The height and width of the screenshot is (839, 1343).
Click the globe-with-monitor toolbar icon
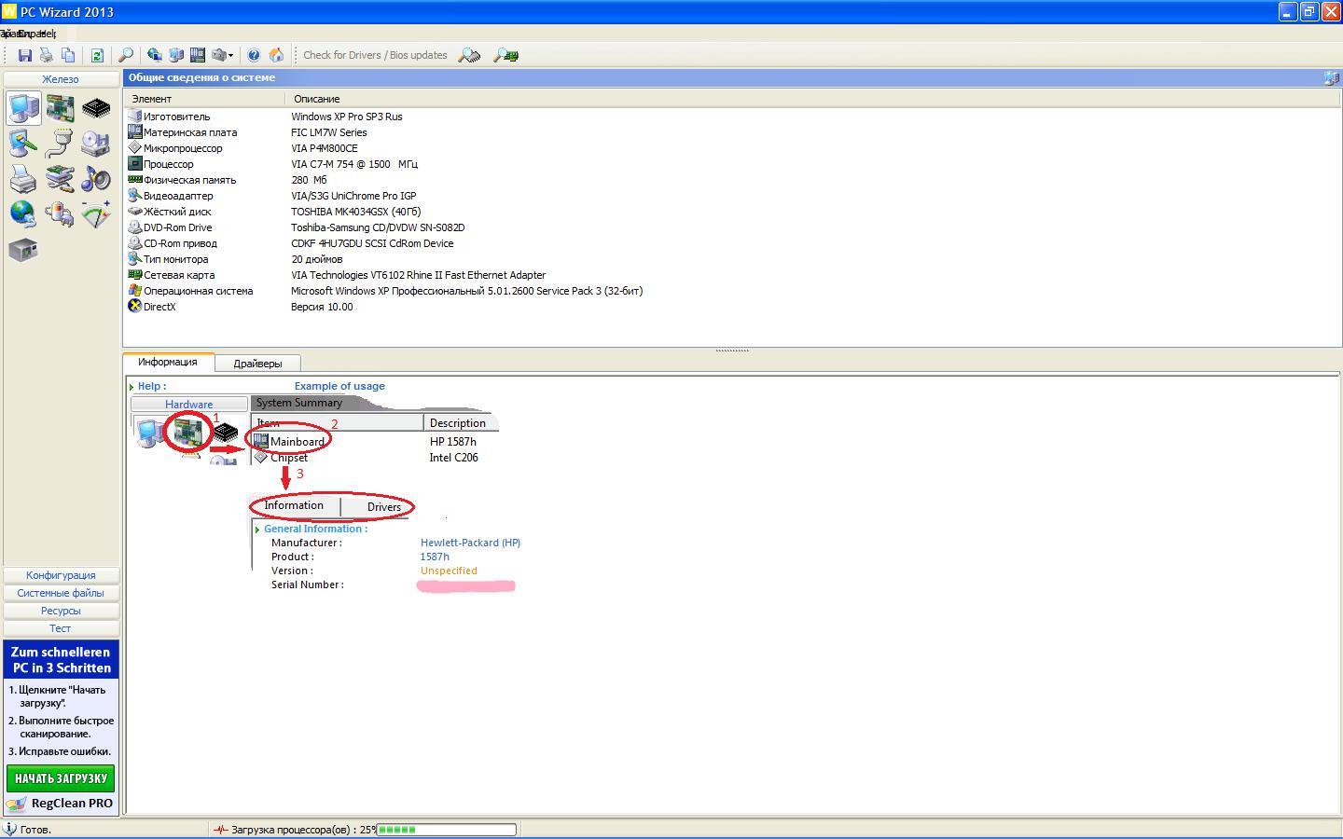click(x=155, y=55)
